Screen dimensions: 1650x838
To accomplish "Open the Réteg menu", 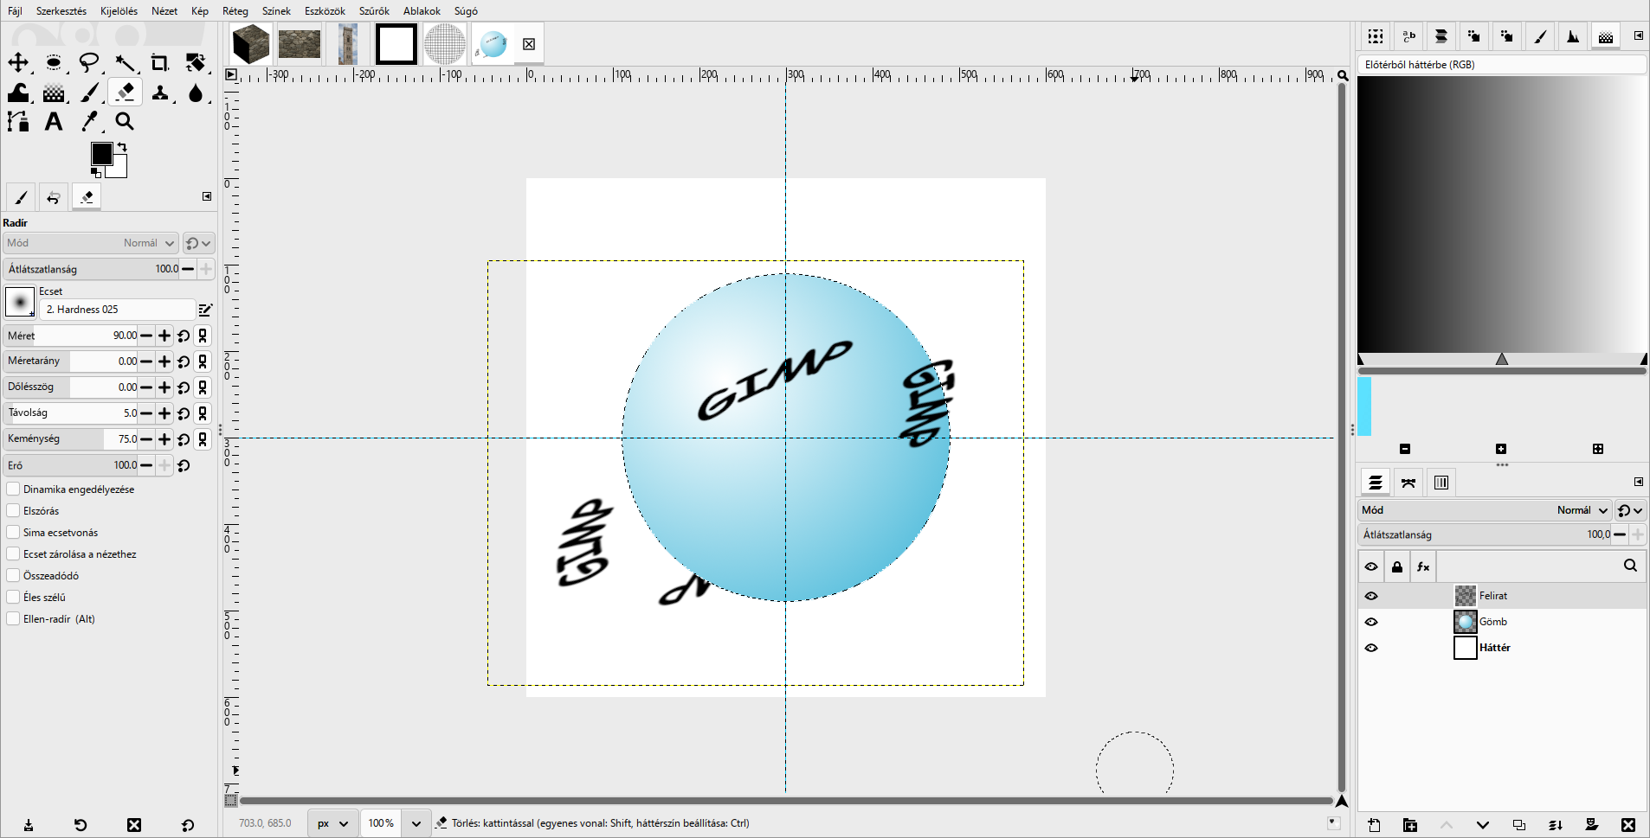I will tap(235, 11).
